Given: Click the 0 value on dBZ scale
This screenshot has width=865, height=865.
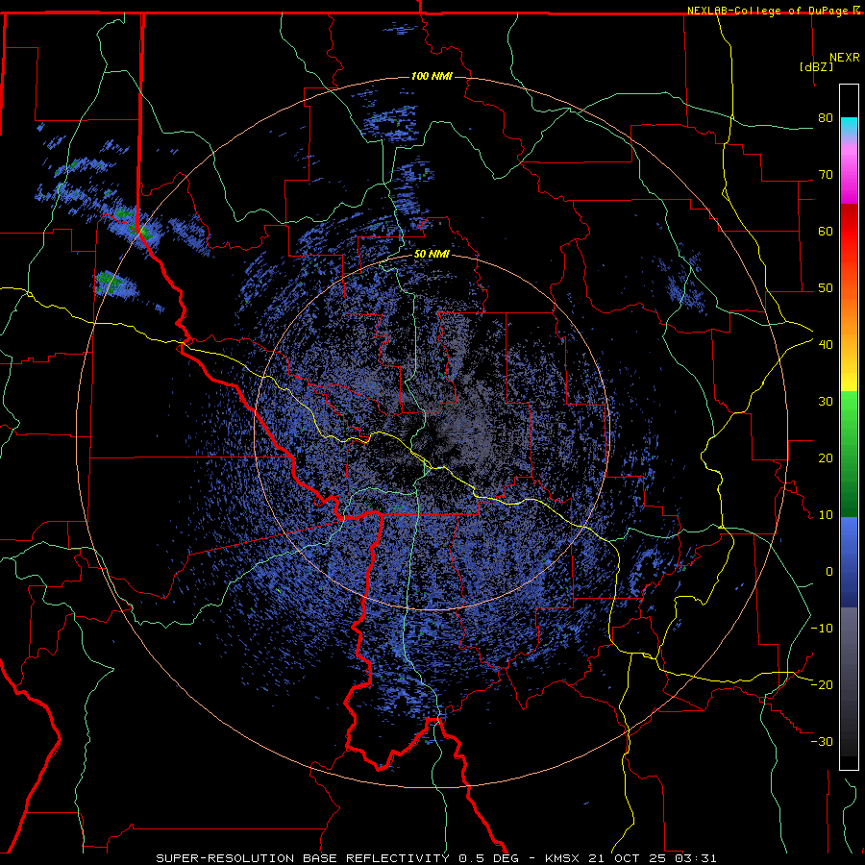Looking at the screenshot, I should 829,572.
